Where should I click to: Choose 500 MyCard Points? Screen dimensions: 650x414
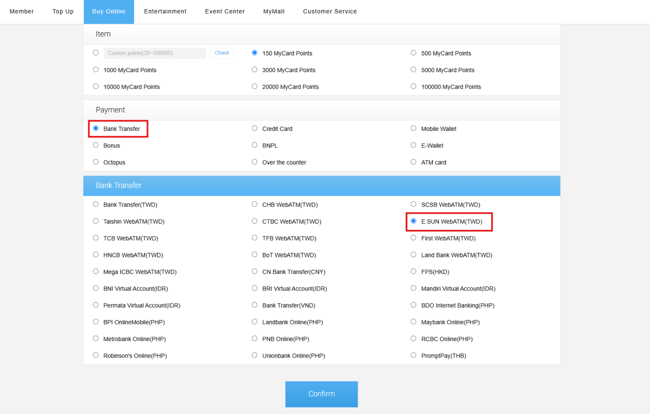coord(413,53)
